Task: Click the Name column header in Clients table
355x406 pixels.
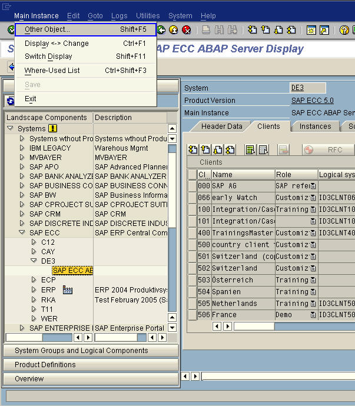Action: 243,175
